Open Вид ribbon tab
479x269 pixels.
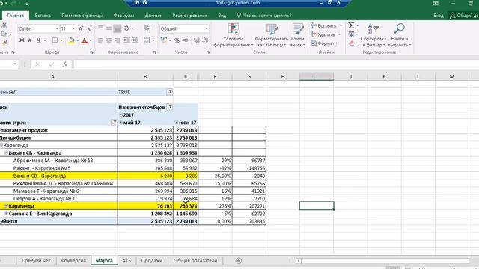[222, 16]
